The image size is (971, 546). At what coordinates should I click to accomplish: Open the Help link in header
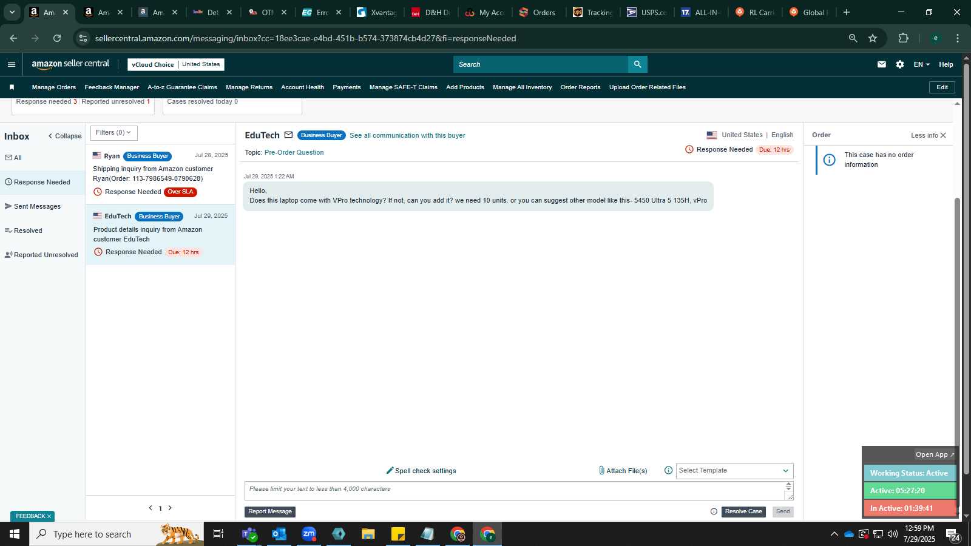(x=946, y=64)
